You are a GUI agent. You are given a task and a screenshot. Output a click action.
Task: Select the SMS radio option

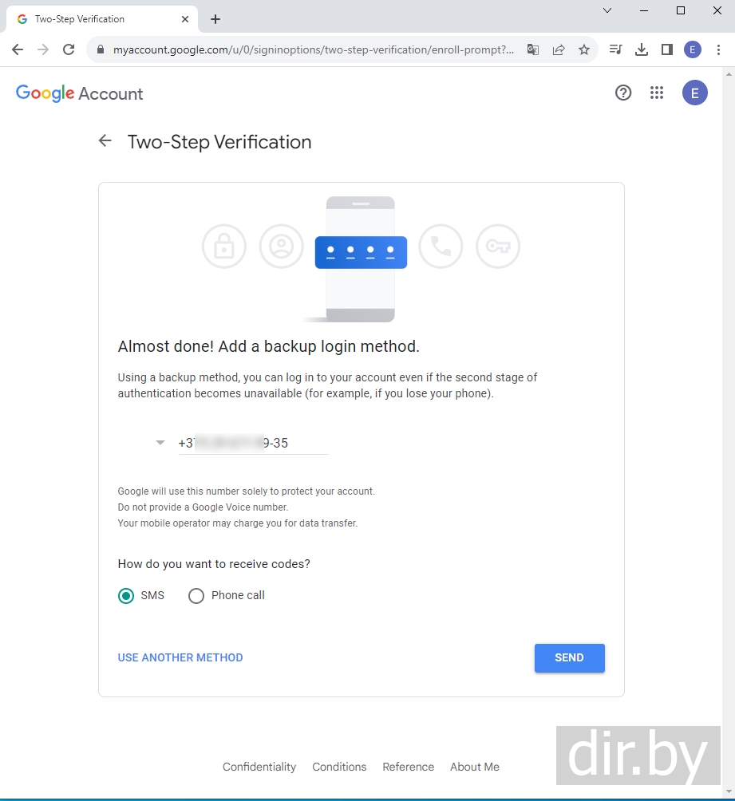point(126,596)
